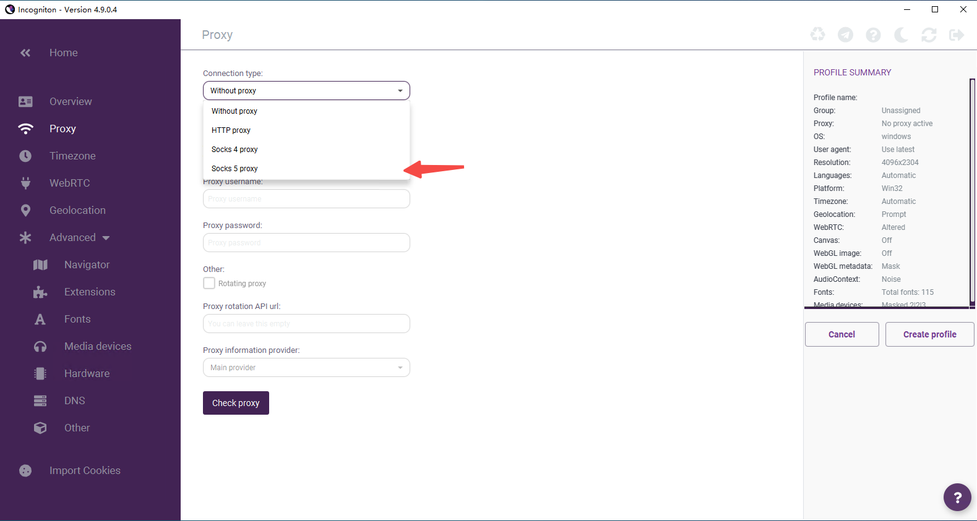
Task: Open help via the top bar question mark
Action: [x=873, y=35]
